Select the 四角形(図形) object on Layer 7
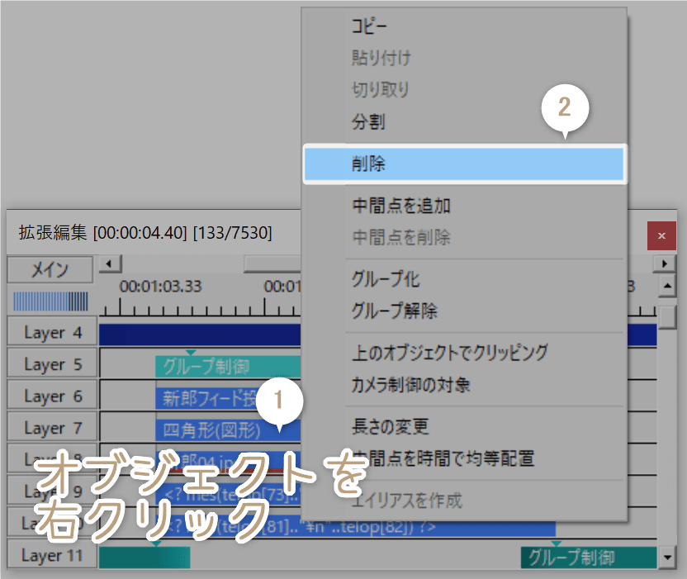 coord(198,427)
